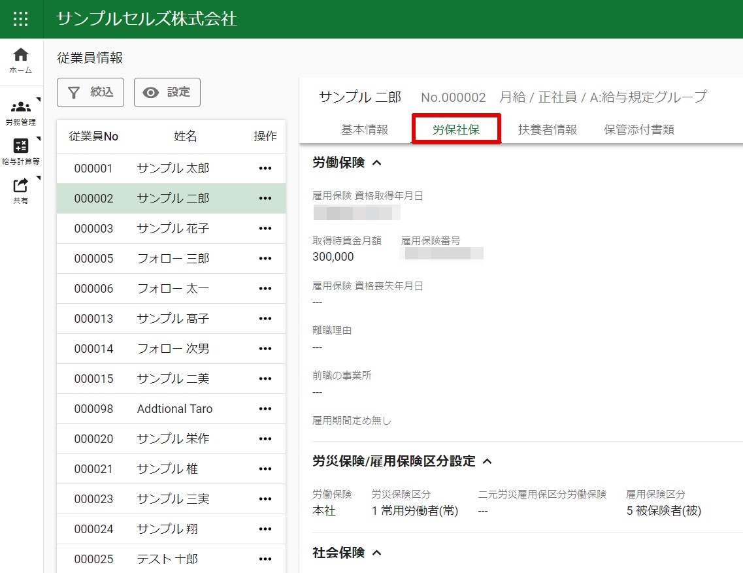
Task: Click サンプルセルズ株式会社 company title
Action: point(146,19)
